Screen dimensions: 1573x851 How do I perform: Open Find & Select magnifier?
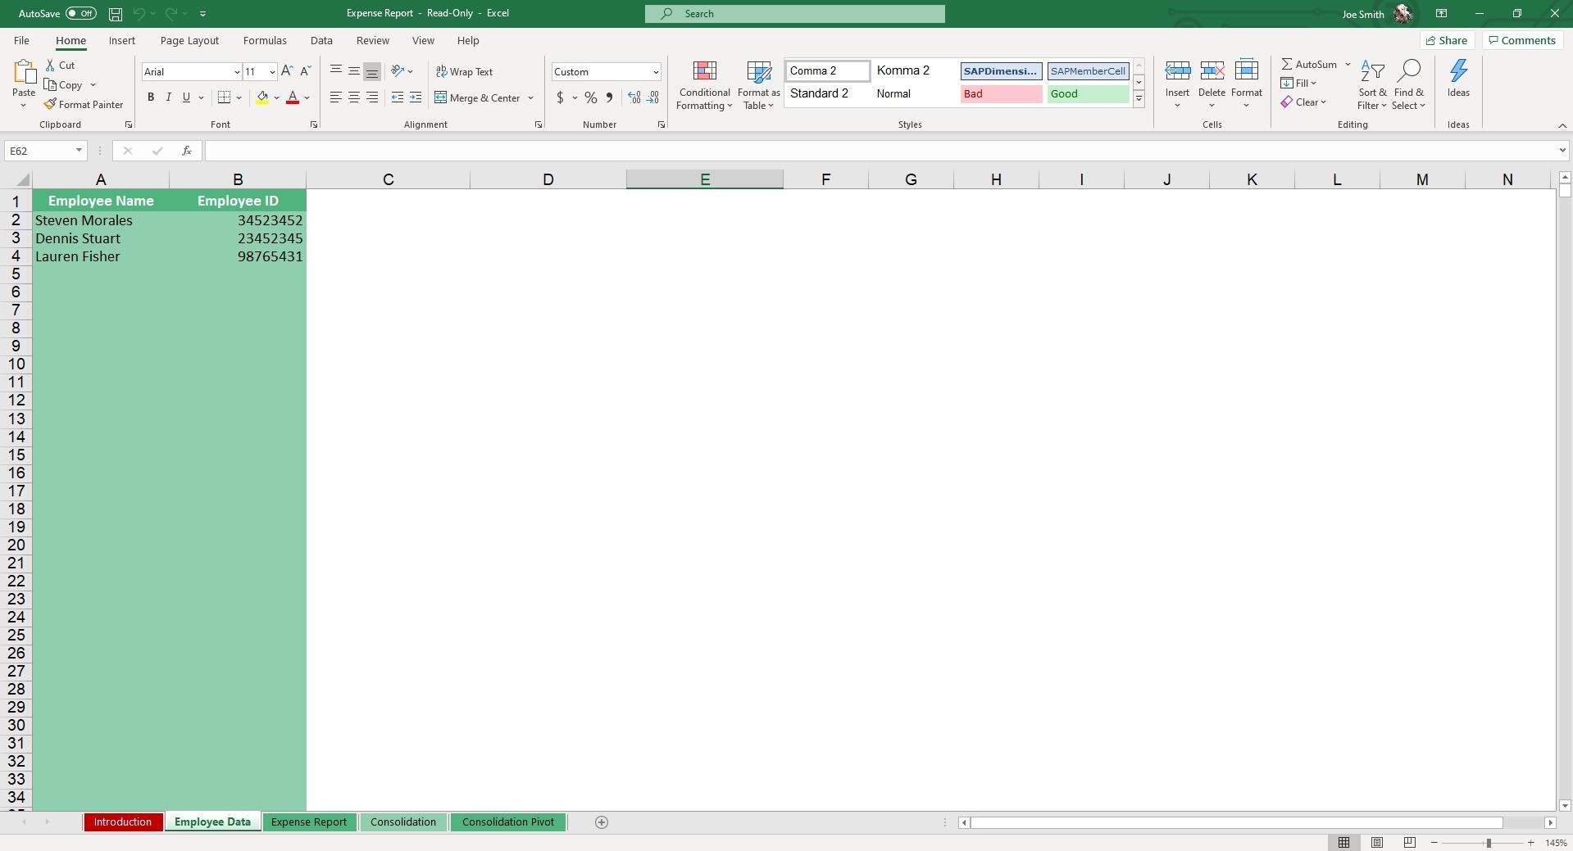tap(1408, 85)
